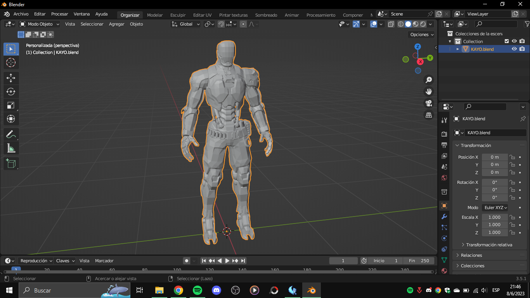Click the Rotación X value field

495,182
